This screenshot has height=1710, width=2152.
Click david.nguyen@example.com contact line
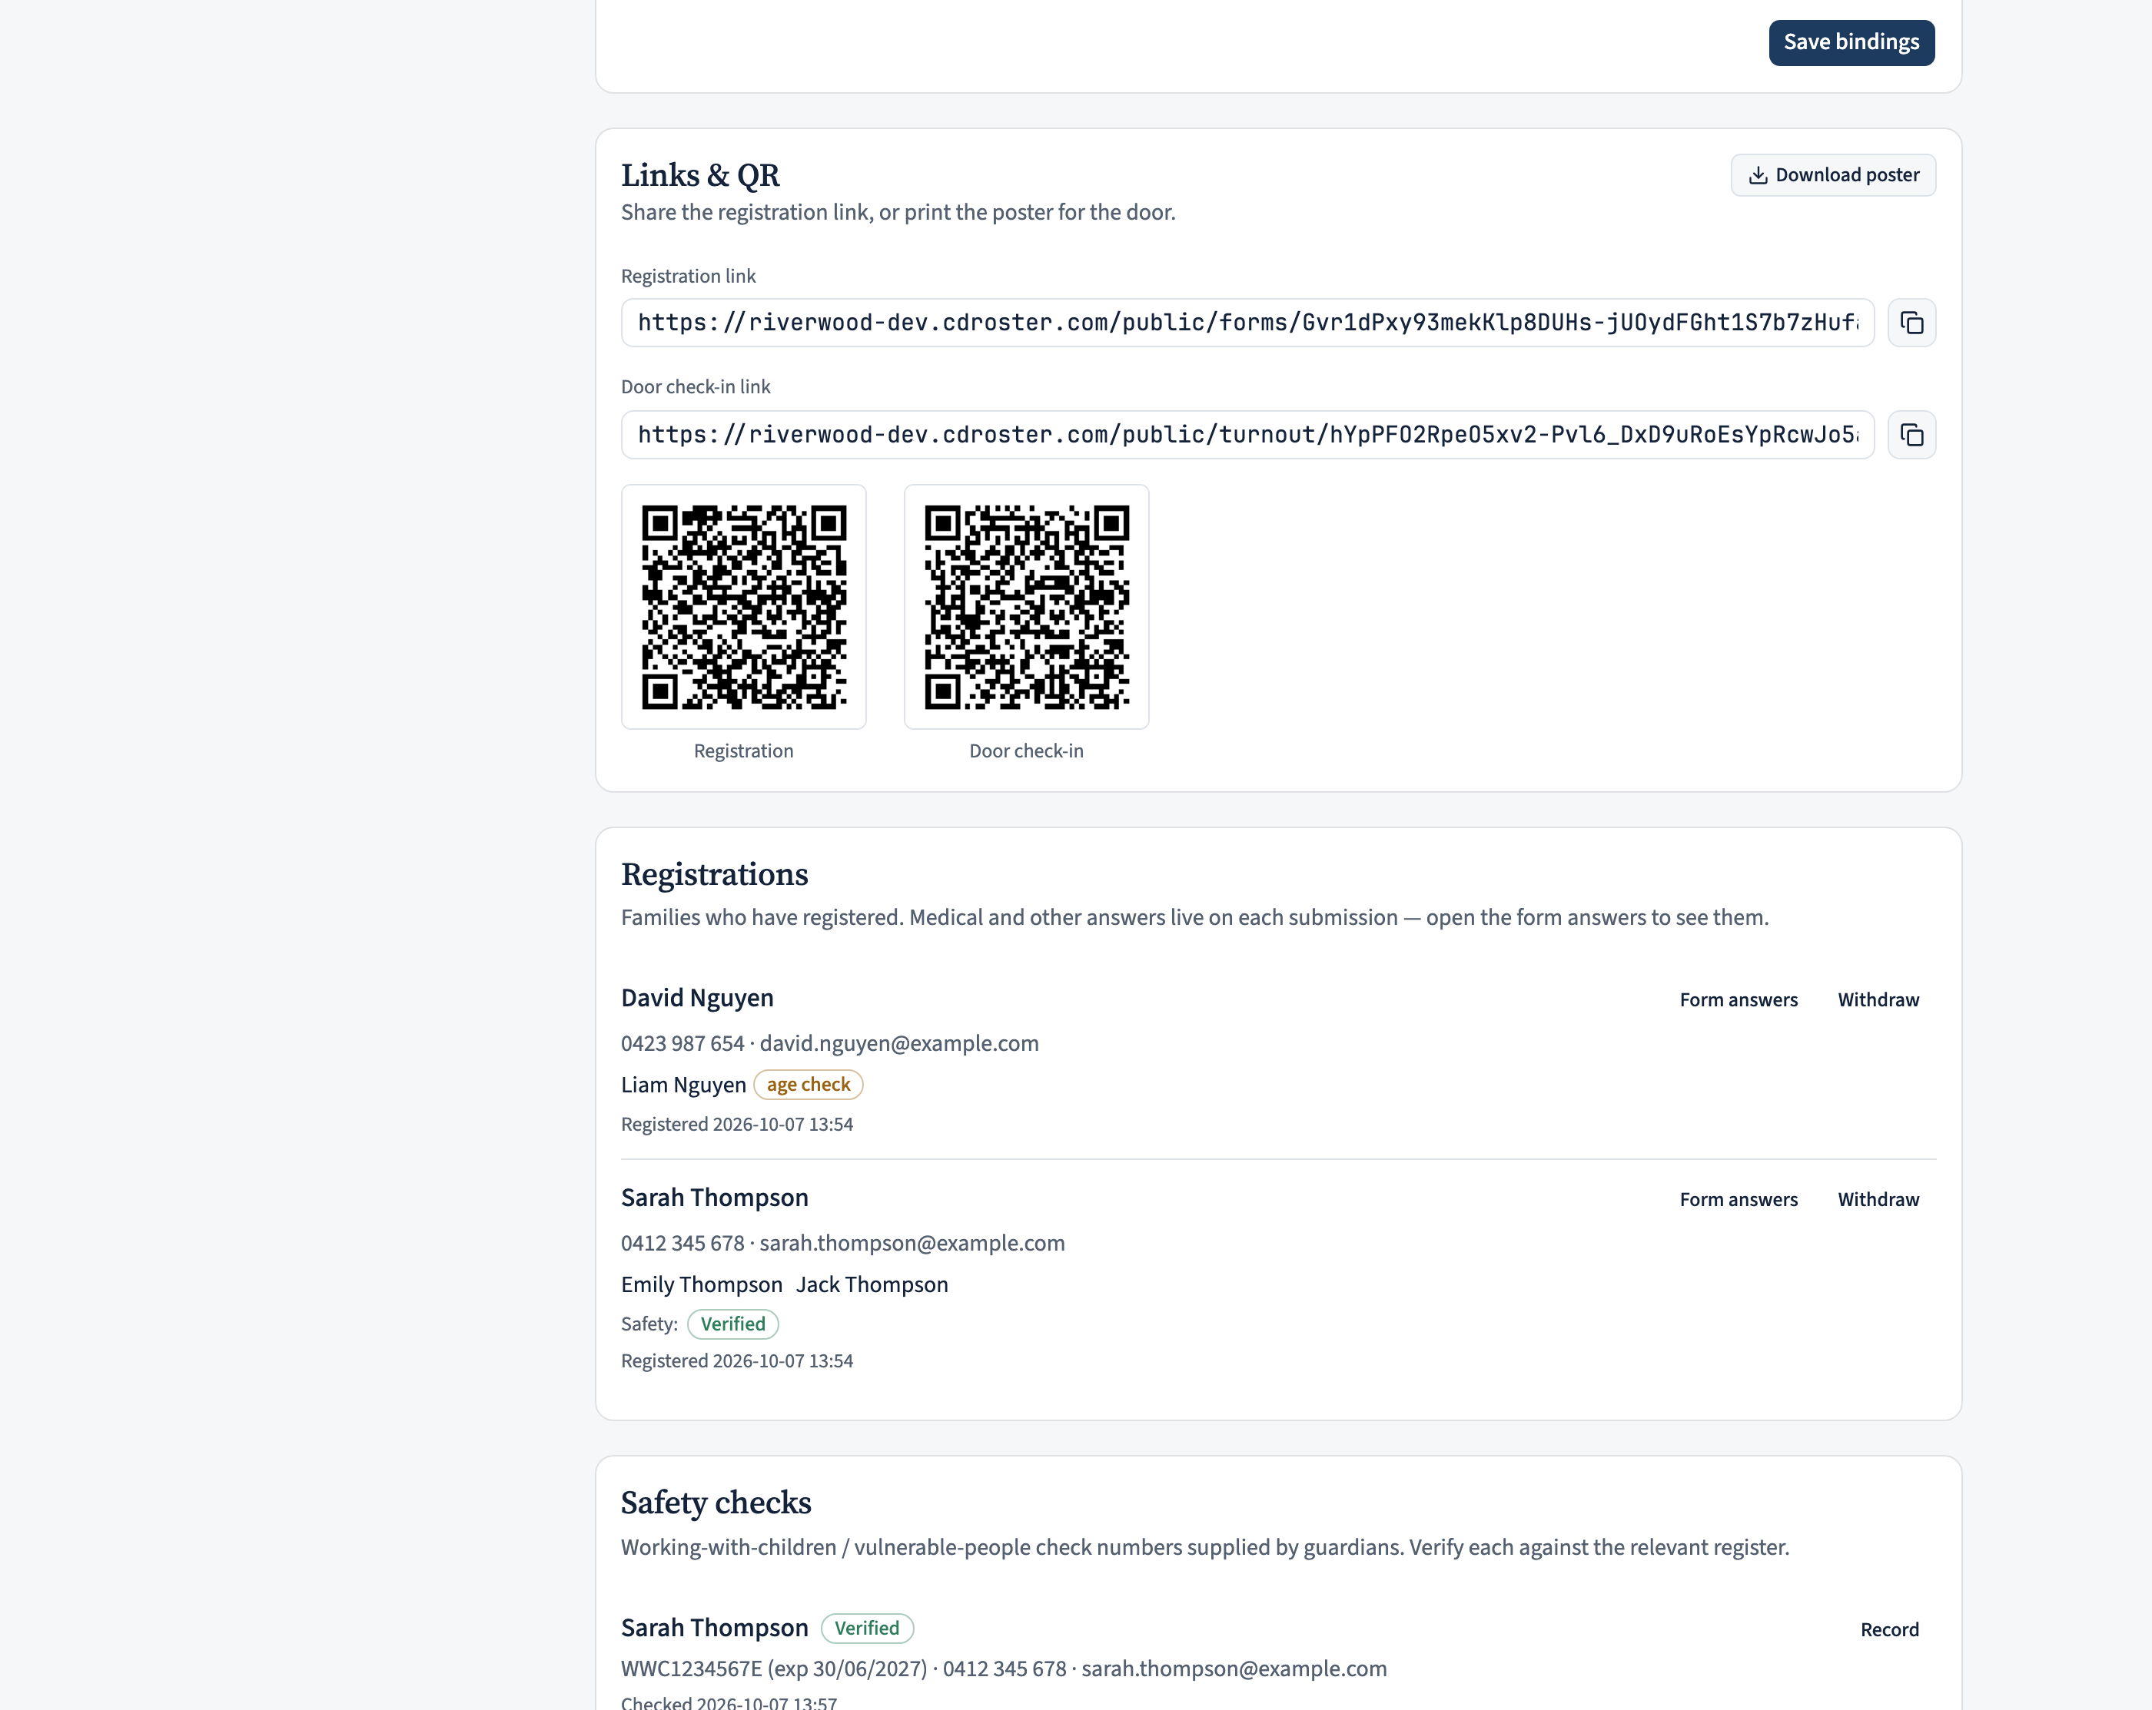point(829,1043)
